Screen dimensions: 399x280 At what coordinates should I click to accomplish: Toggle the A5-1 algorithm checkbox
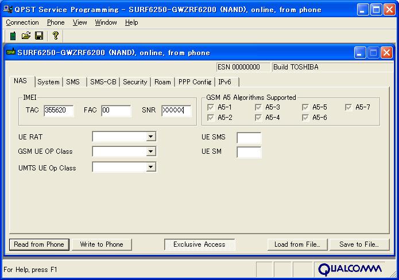pyautogui.click(x=211, y=107)
